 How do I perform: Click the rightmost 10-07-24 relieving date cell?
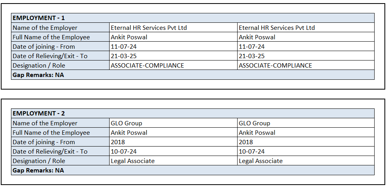click(x=252, y=152)
